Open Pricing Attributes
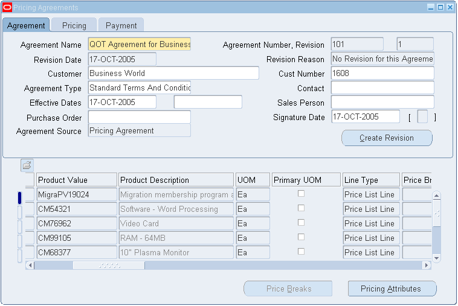 (392, 288)
